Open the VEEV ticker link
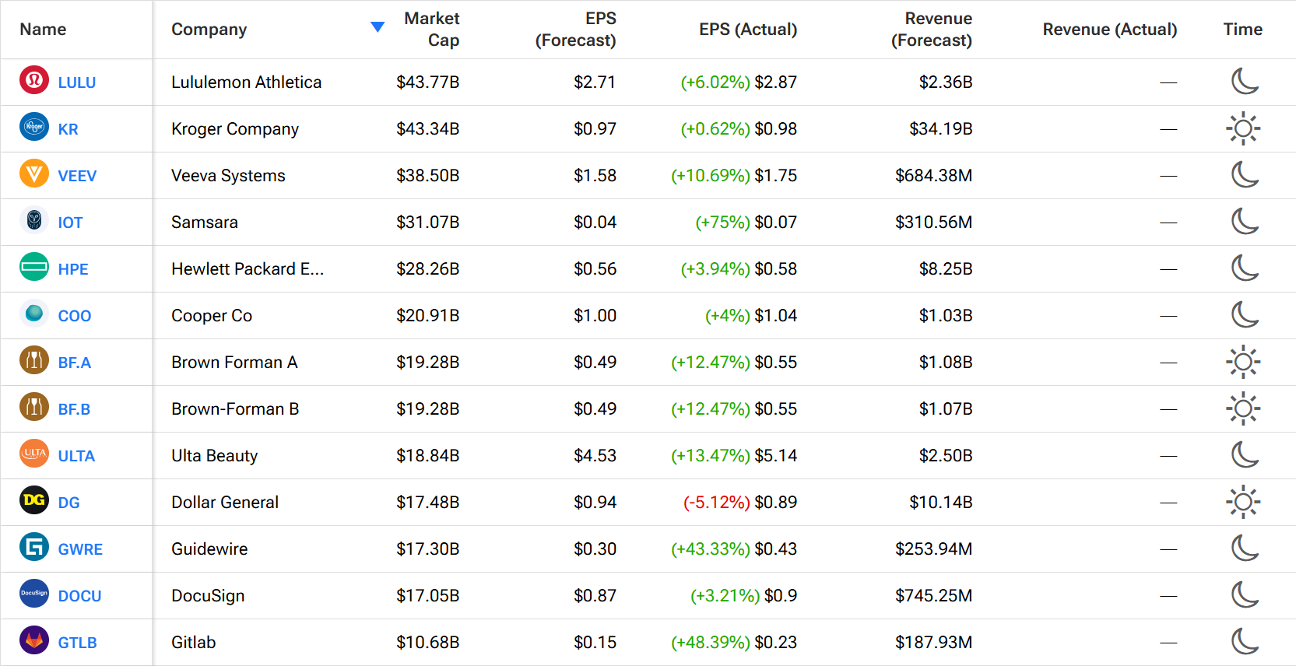This screenshot has height=666, width=1296. [77, 176]
